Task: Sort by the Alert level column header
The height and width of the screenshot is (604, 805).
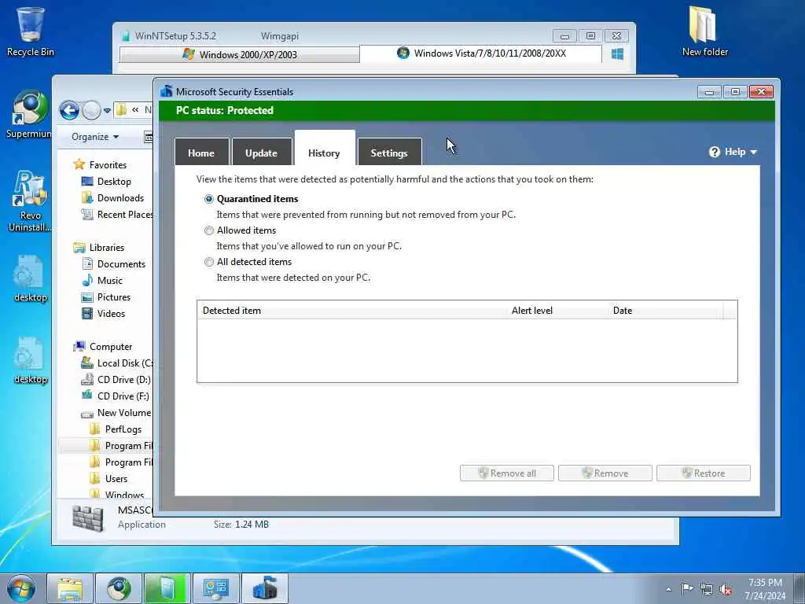Action: (x=557, y=310)
